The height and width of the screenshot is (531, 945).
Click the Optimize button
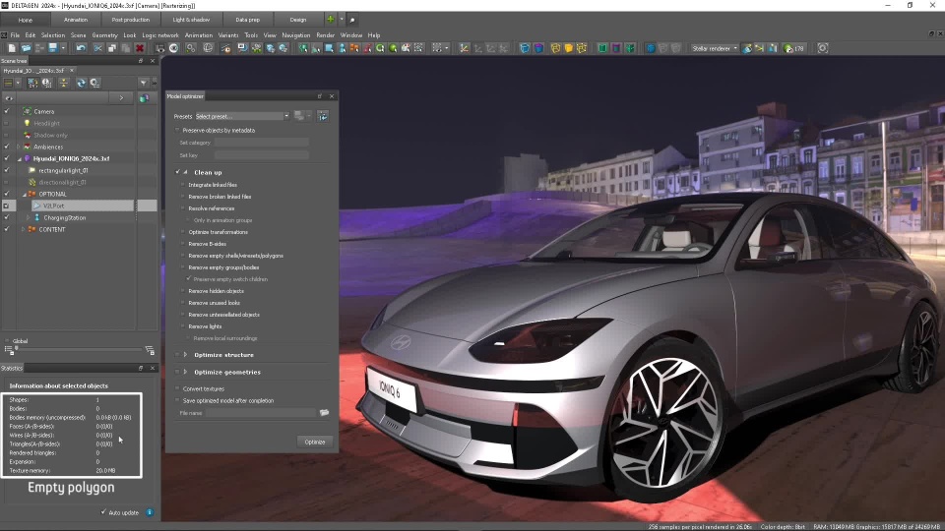pyautogui.click(x=315, y=442)
